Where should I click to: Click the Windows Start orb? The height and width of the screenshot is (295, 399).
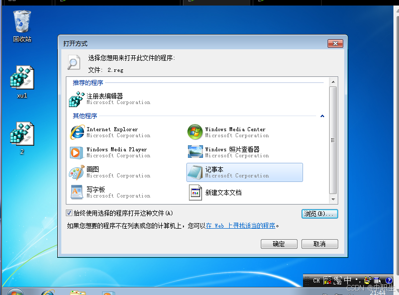point(15,292)
